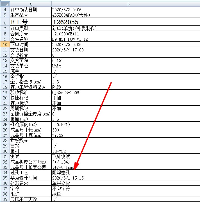Select the 交货数量 cell

(31, 55)
